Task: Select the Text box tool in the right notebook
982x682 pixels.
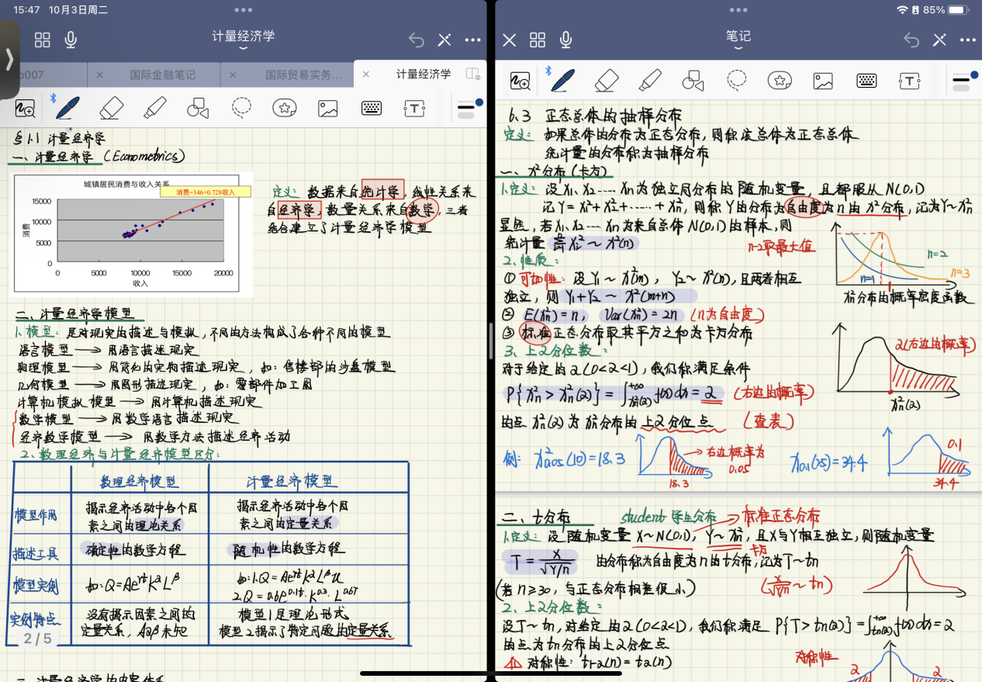Action: coord(909,80)
